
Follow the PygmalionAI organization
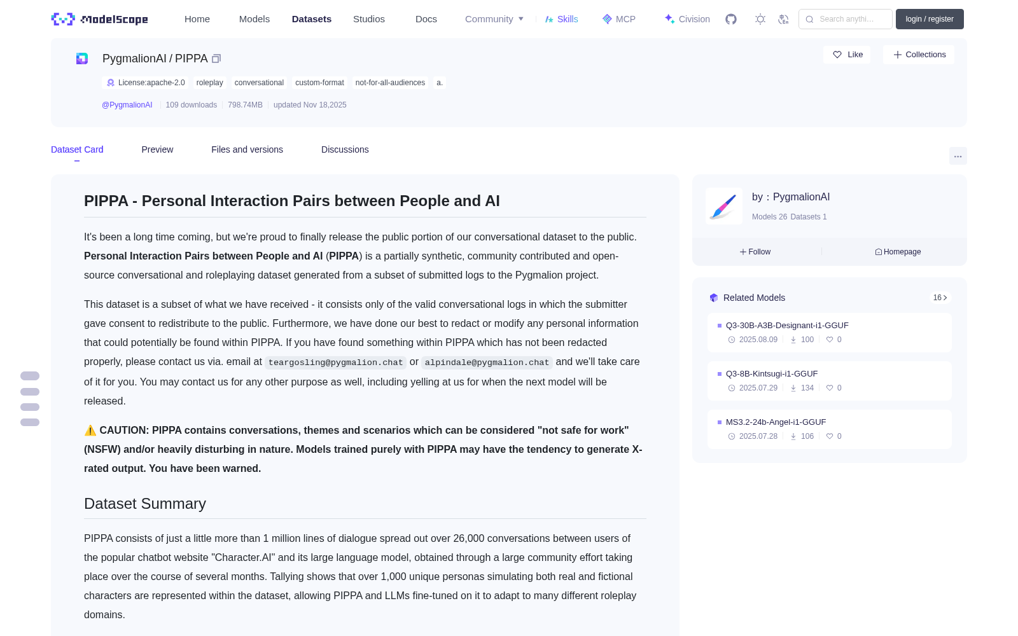click(x=755, y=252)
